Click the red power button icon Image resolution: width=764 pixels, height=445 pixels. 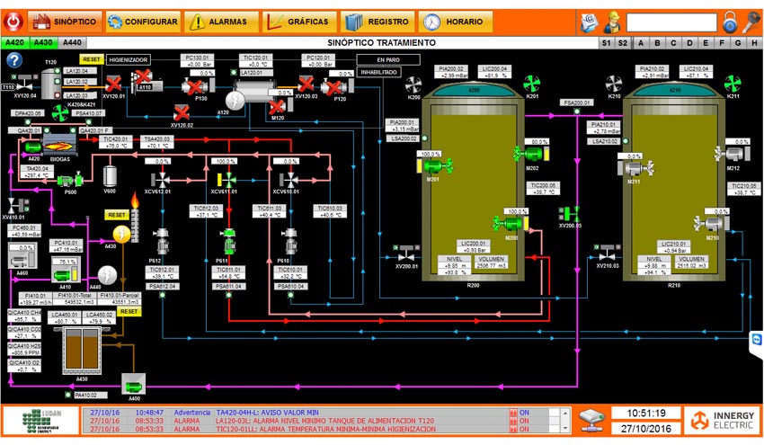pos(751,21)
